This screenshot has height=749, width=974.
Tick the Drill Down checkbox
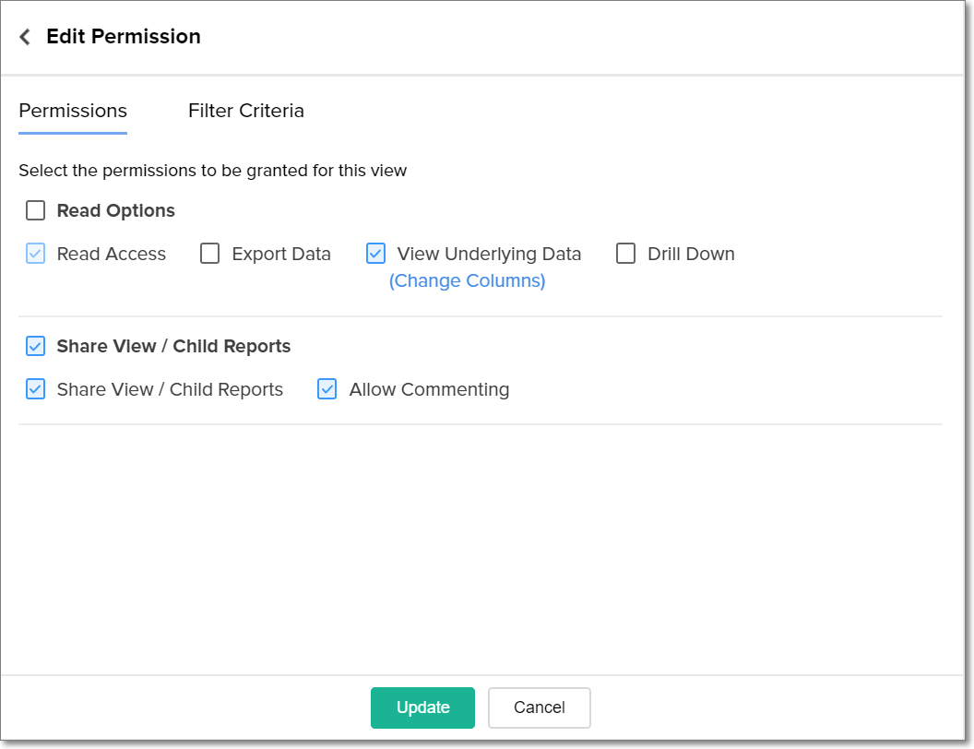pos(626,254)
